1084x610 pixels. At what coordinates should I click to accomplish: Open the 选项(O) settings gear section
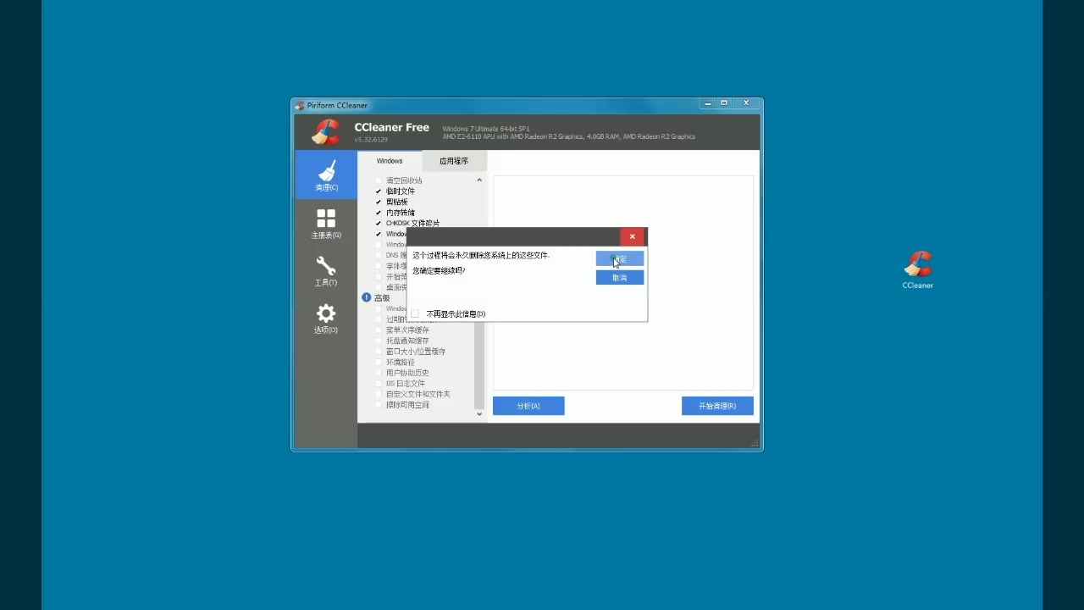click(326, 319)
